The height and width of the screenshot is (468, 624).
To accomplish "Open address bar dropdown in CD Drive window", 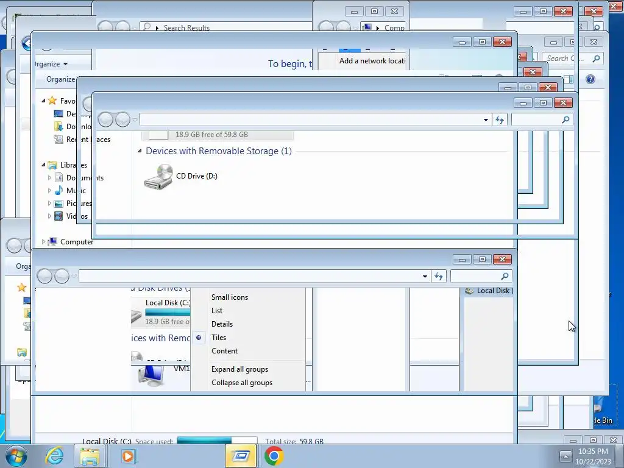I will pos(486,120).
